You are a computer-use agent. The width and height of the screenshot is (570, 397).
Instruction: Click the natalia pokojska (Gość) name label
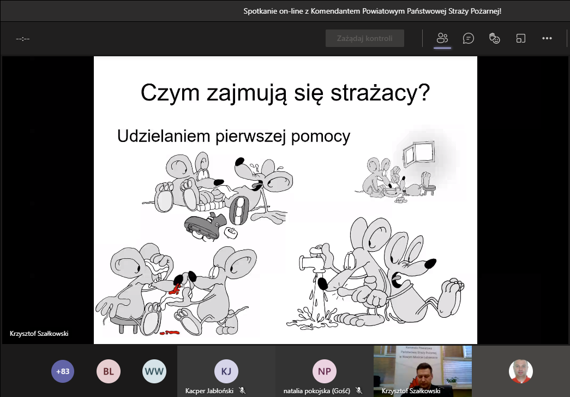pos(316,391)
